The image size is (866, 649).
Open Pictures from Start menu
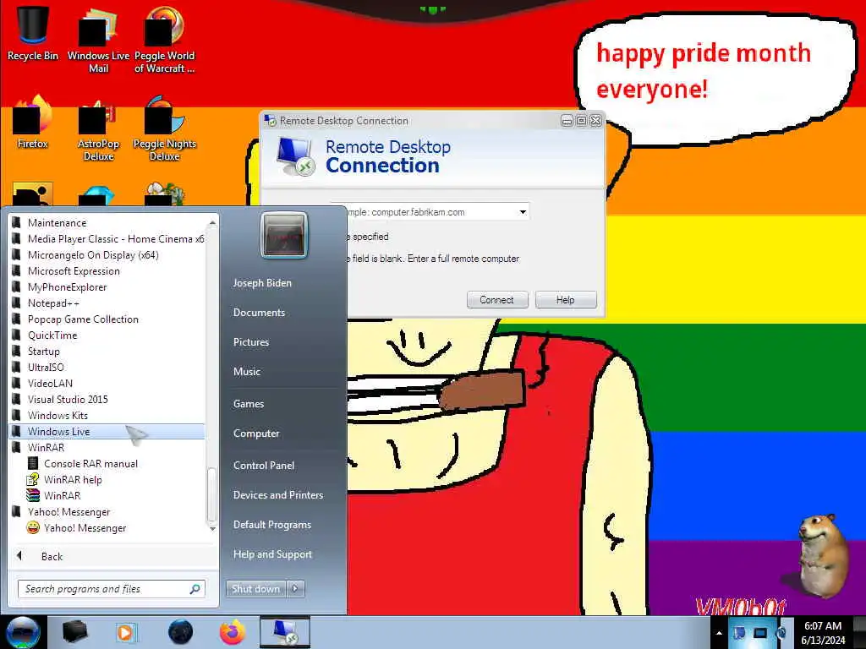click(x=251, y=342)
